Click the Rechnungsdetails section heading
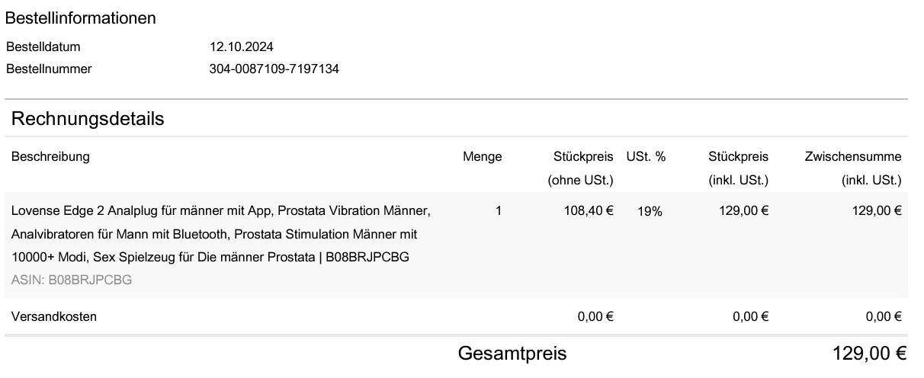The height and width of the screenshot is (378, 924). click(88, 119)
